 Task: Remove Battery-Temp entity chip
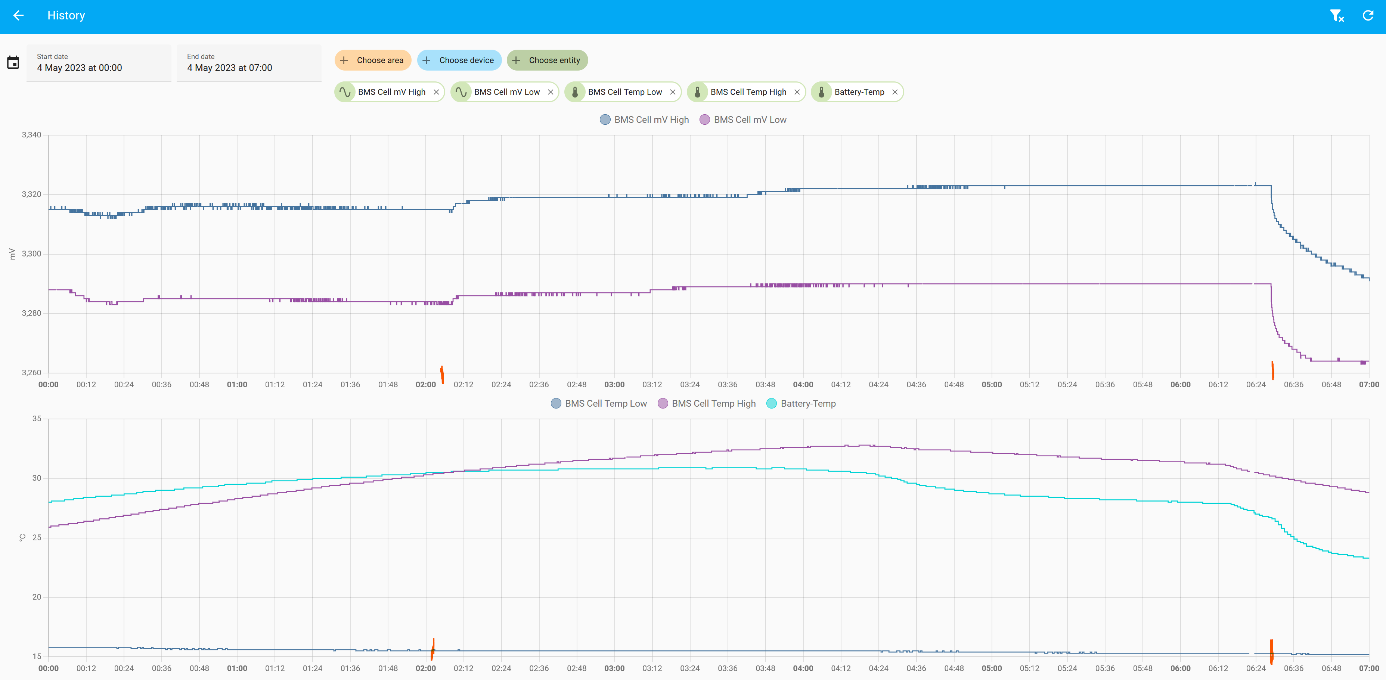tap(895, 92)
